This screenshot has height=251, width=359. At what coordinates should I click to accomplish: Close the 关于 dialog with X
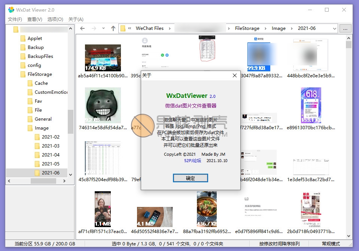pyautogui.click(x=235, y=75)
